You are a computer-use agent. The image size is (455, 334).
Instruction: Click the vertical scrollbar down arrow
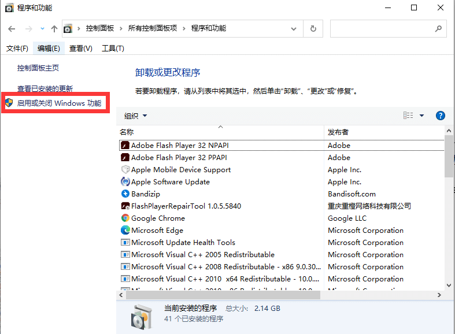tap(449, 285)
